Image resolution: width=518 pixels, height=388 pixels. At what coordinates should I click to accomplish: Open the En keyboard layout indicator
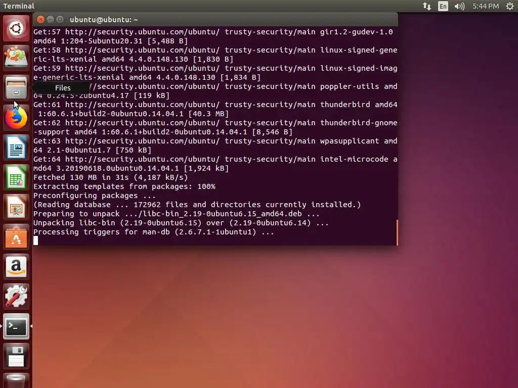443,6
